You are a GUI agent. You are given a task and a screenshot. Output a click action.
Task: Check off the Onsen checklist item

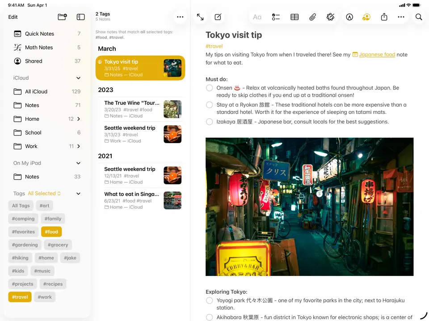(209, 88)
